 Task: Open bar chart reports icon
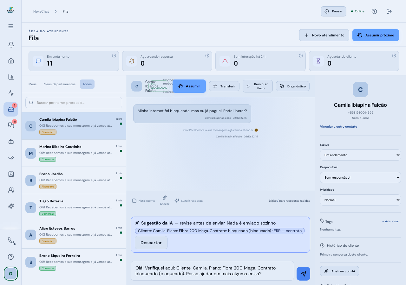pos(11,77)
